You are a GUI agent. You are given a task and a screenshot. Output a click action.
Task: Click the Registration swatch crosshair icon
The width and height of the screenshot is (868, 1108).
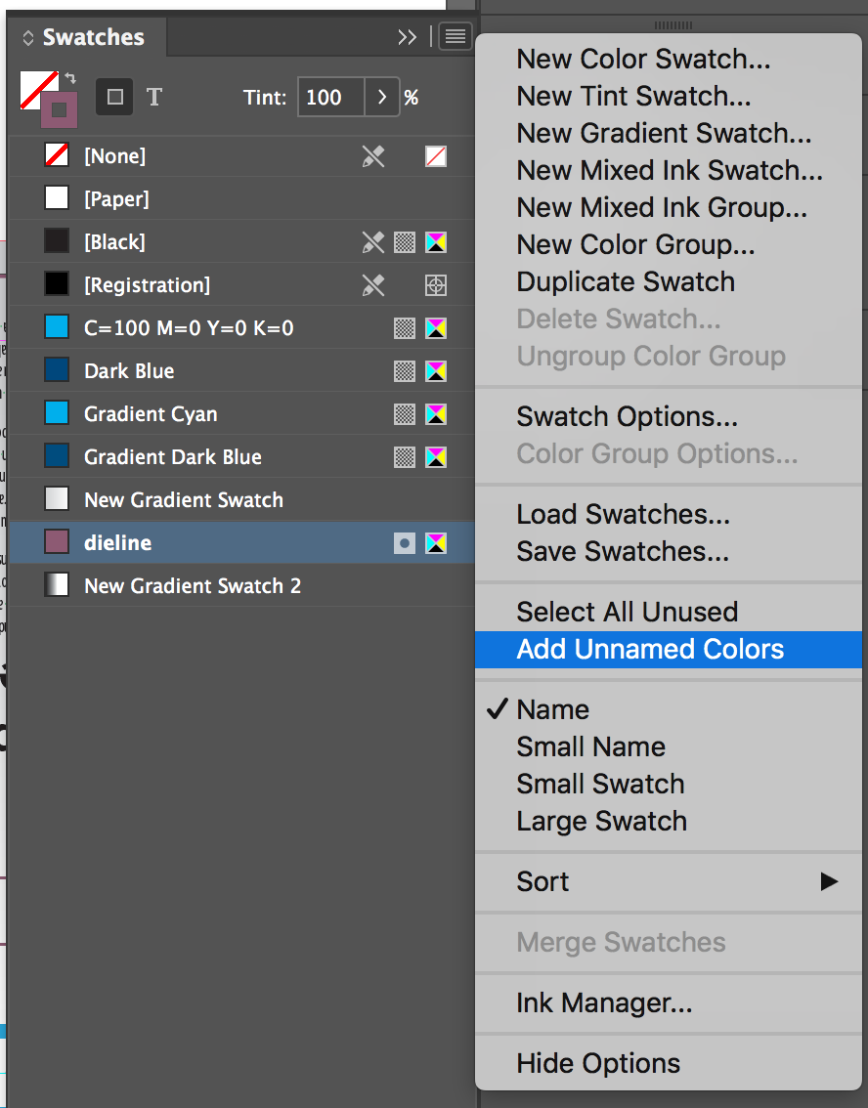tap(436, 285)
